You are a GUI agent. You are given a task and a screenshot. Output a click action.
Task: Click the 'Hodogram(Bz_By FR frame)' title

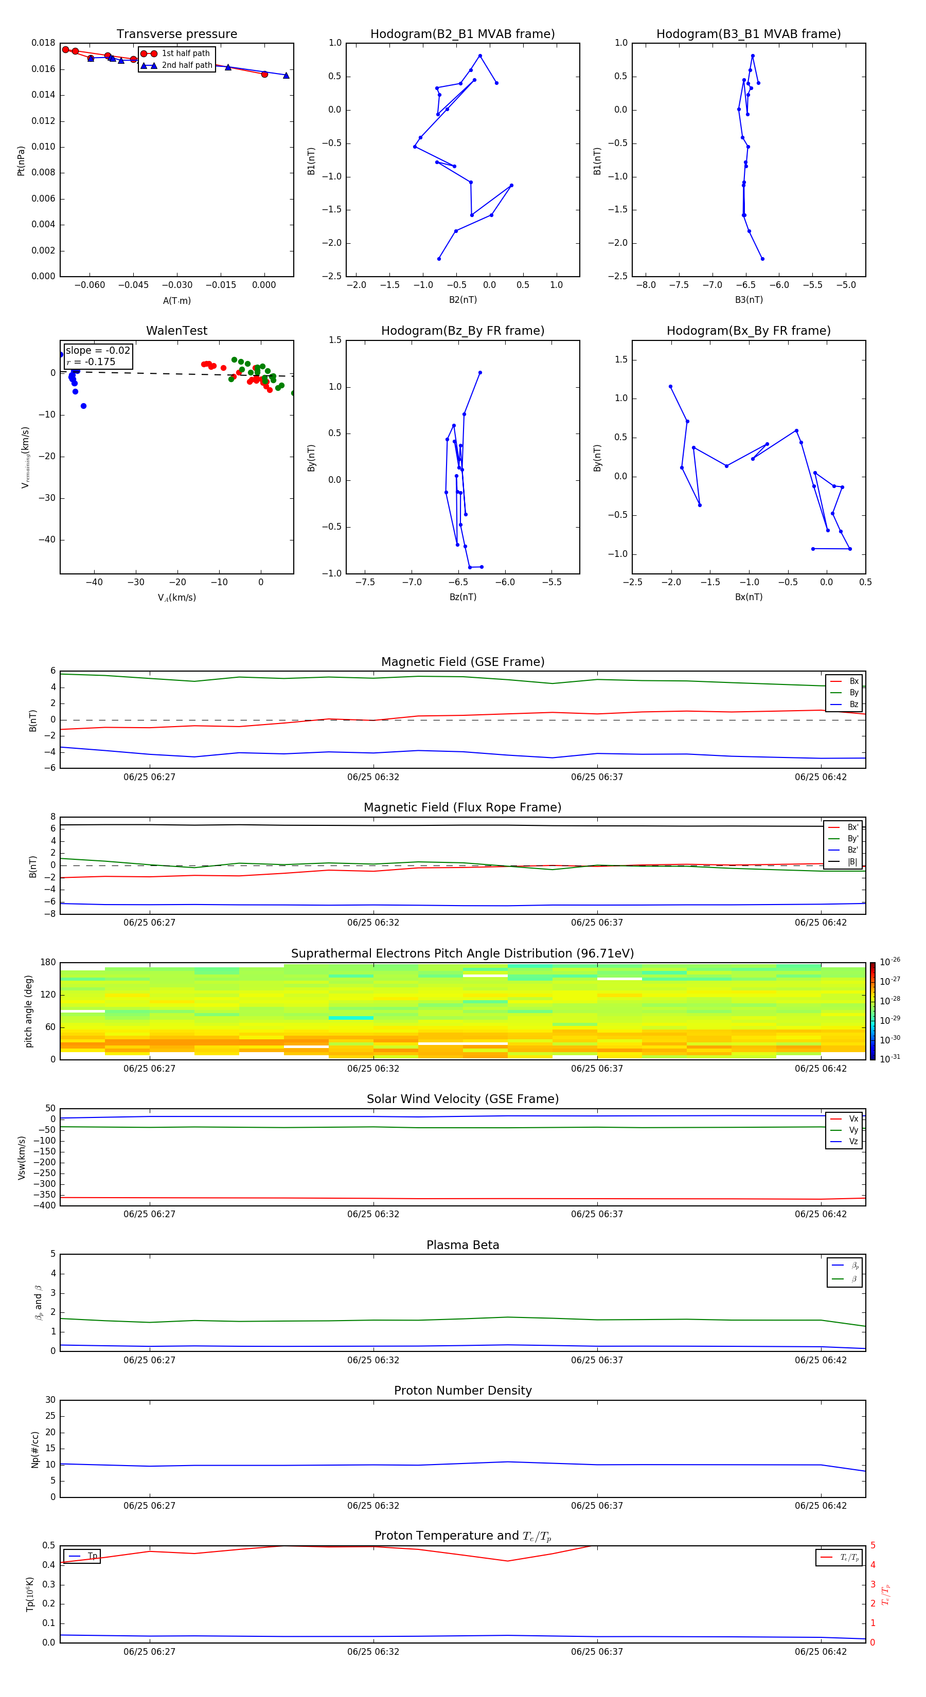[x=462, y=331]
